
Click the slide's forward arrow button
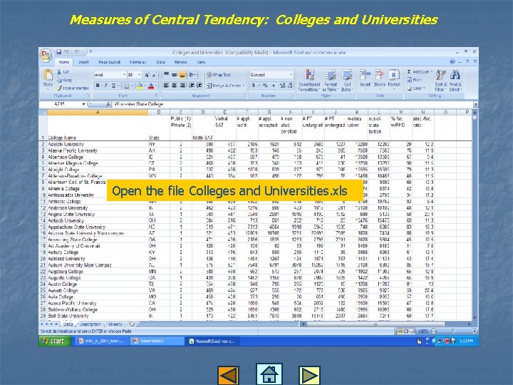[309, 376]
